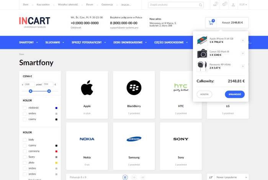Click the Dom breadcrumb link

point(21,54)
